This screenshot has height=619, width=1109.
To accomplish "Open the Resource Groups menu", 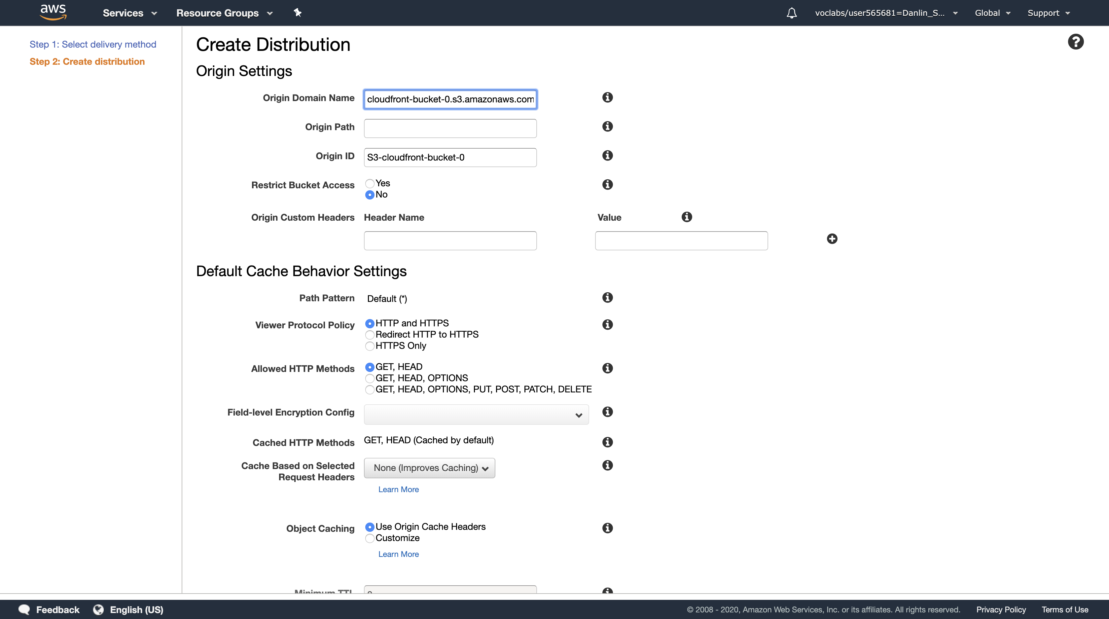I will [224, 13].
